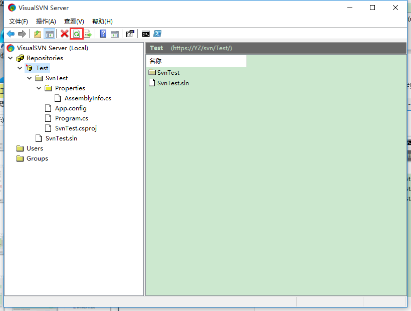The image size is (411, 311).
Task: Click the red X Delete icon
Action: [x=65, y=34]
